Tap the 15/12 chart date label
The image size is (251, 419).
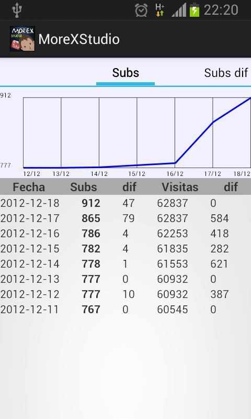point(136,174)
